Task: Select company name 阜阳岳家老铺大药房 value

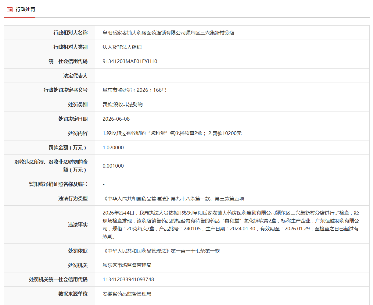Action: point(168,33)
